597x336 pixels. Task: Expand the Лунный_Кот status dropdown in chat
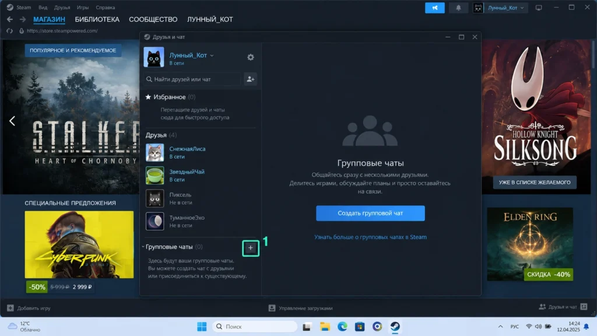(212, 55)
